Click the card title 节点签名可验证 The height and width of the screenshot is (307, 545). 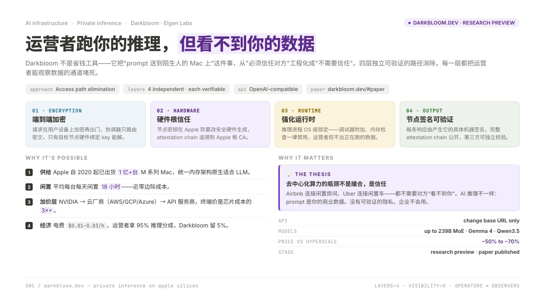point(430,120)
